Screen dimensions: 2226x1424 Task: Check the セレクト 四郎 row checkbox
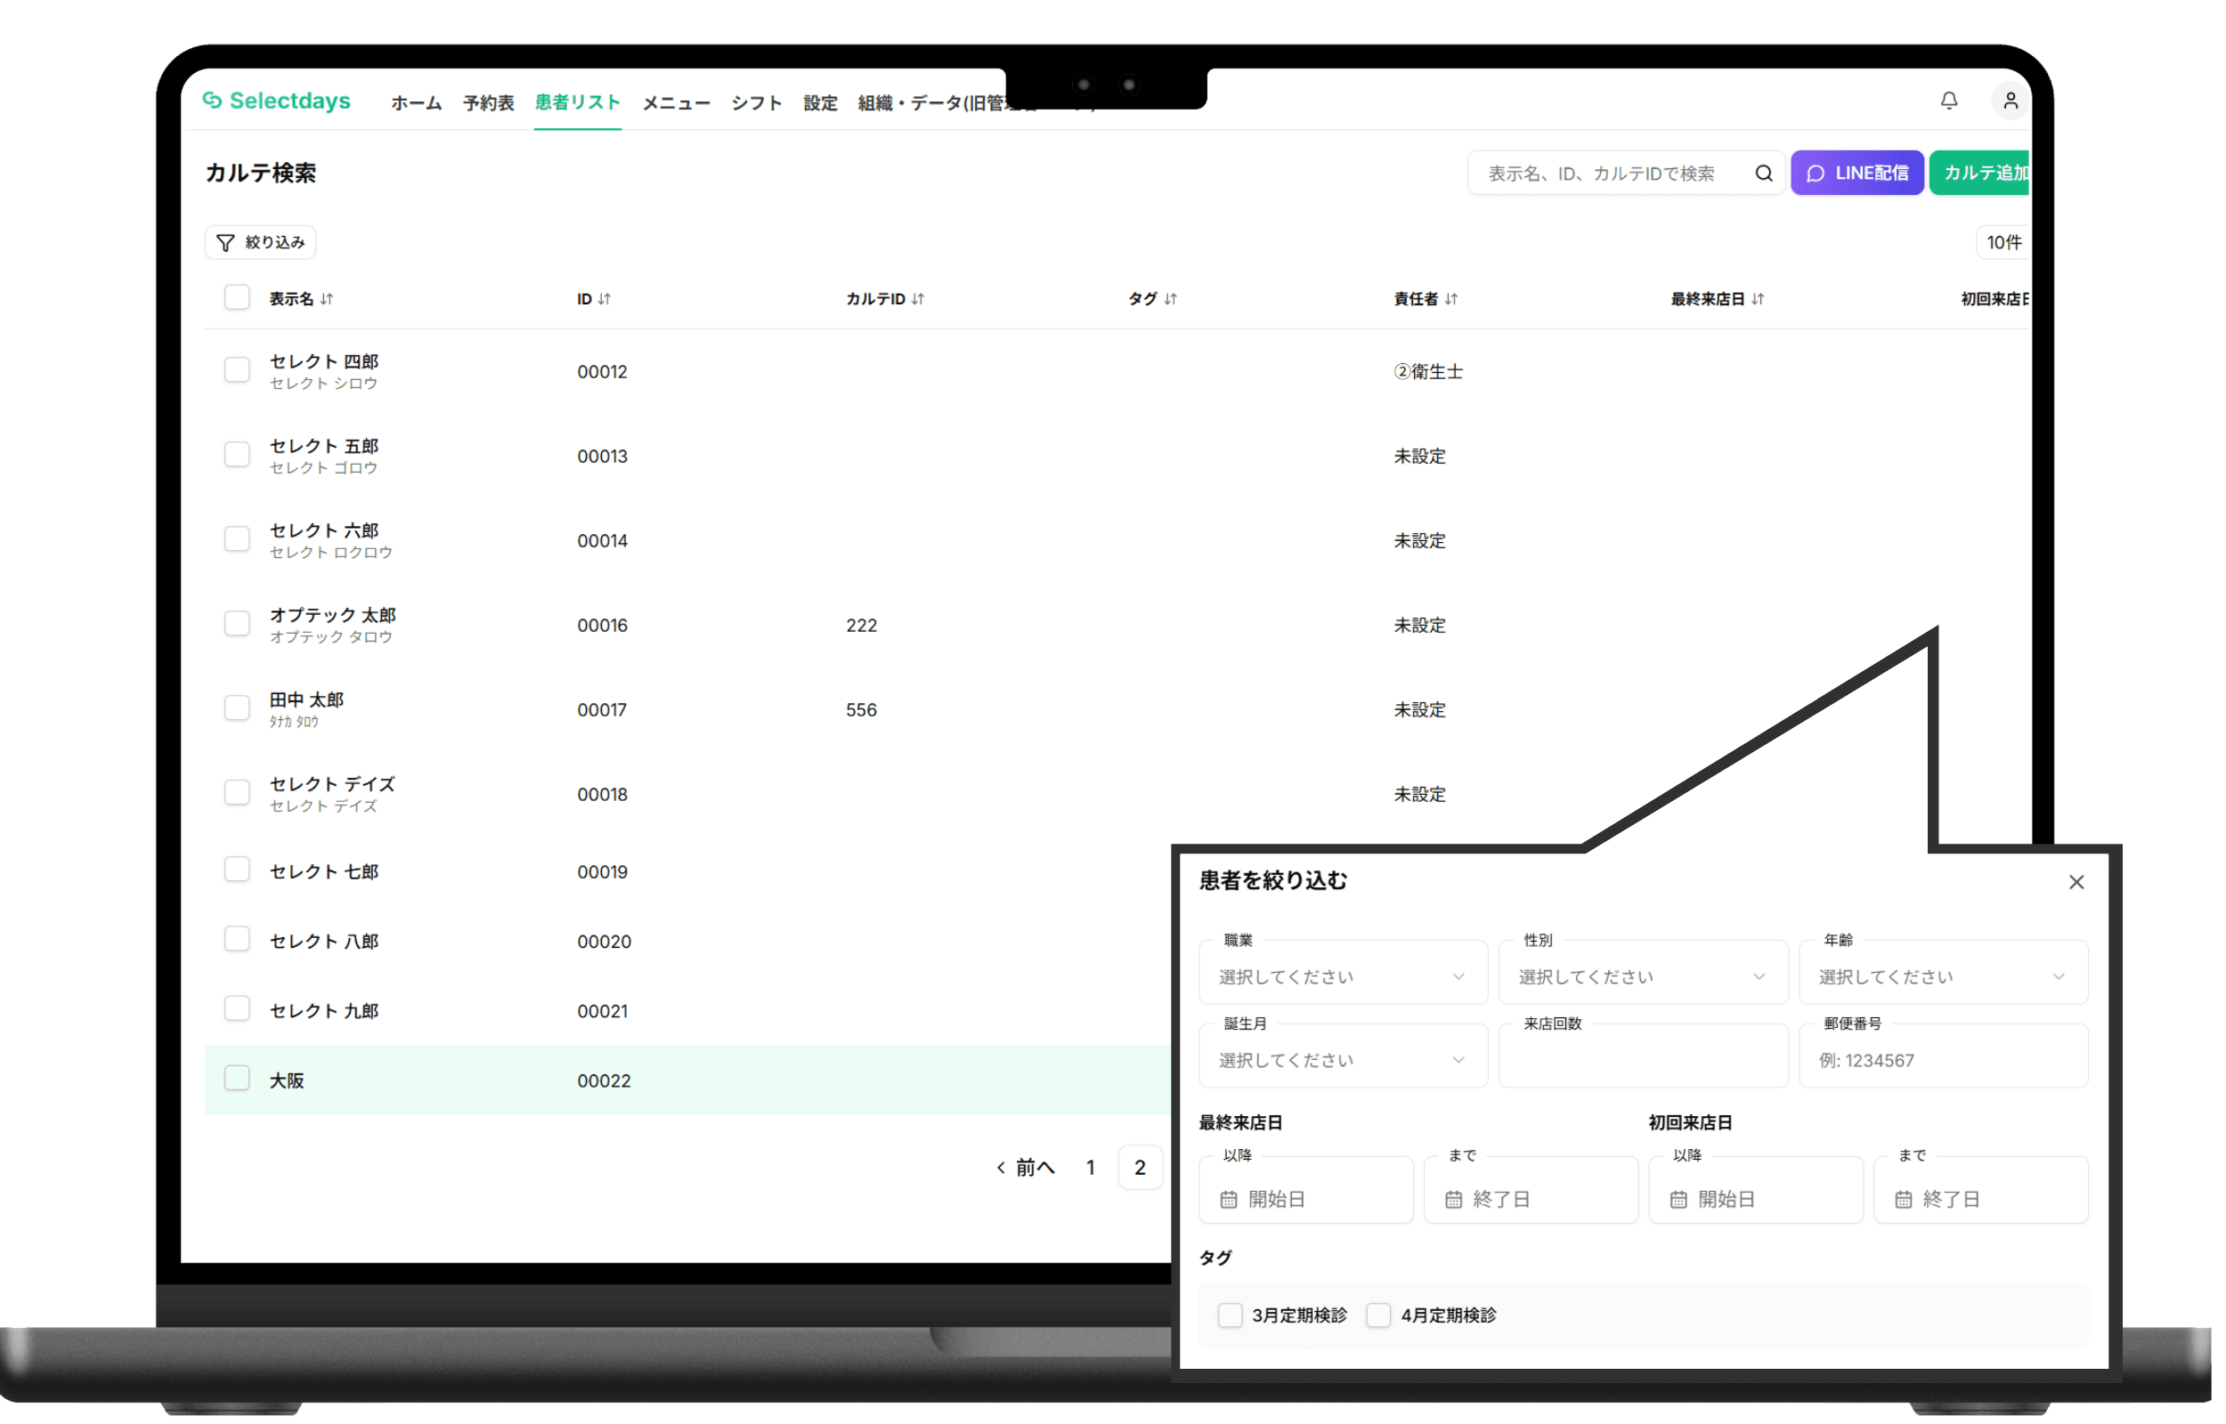pos(237,370)
